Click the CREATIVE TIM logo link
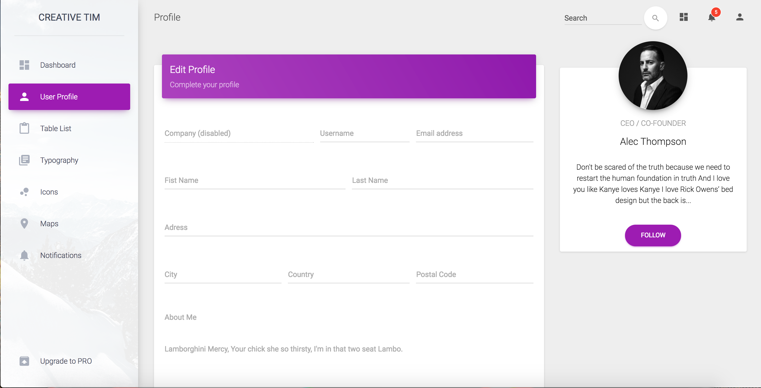 [69, 17]
